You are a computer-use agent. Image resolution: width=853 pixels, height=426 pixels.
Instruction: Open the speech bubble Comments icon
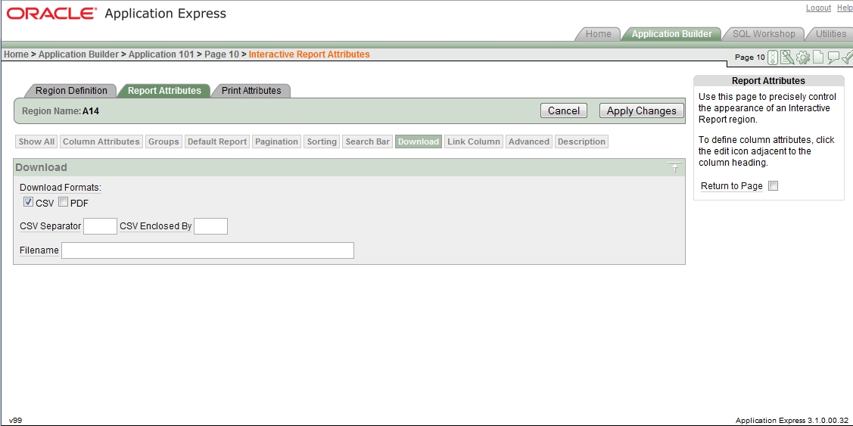click(833, 58)
